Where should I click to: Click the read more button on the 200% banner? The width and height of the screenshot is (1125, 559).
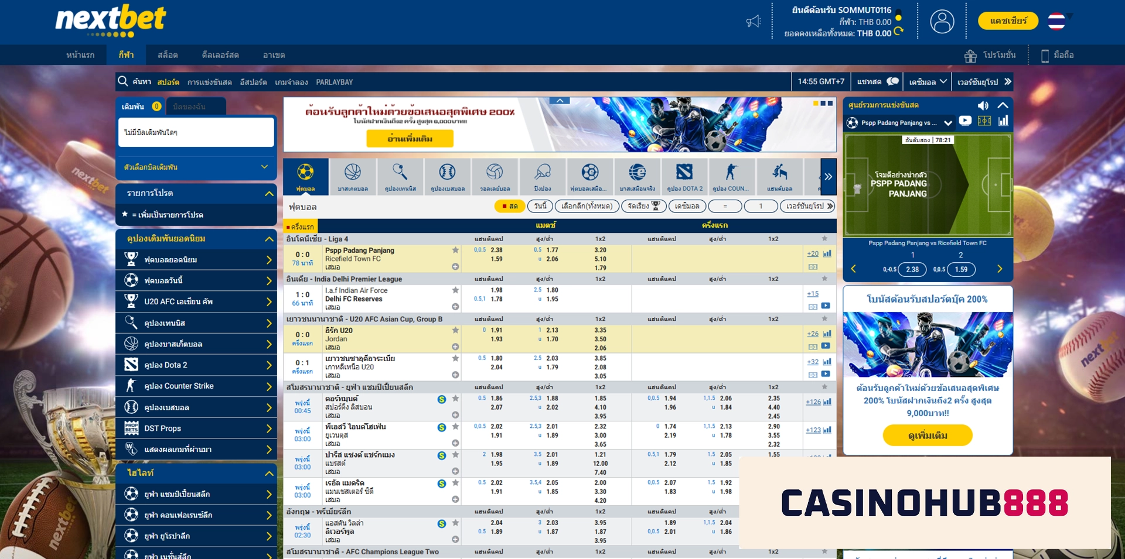click(x=410, y=139)
